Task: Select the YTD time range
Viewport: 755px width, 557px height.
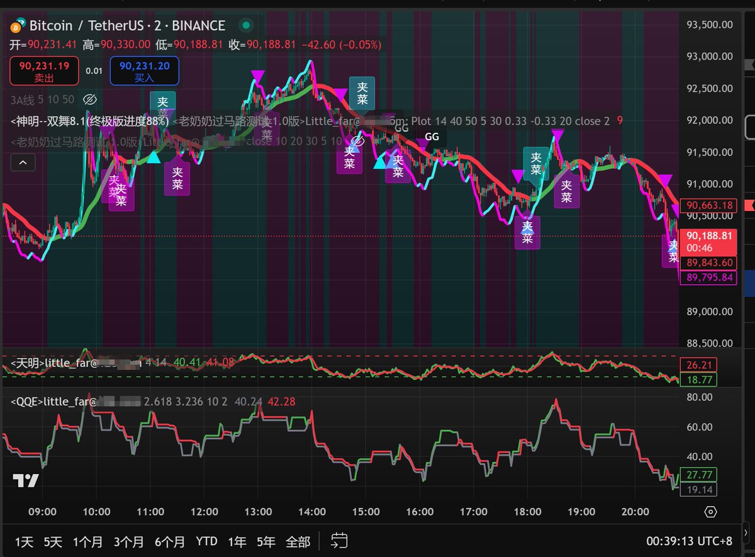Action: 206,541
